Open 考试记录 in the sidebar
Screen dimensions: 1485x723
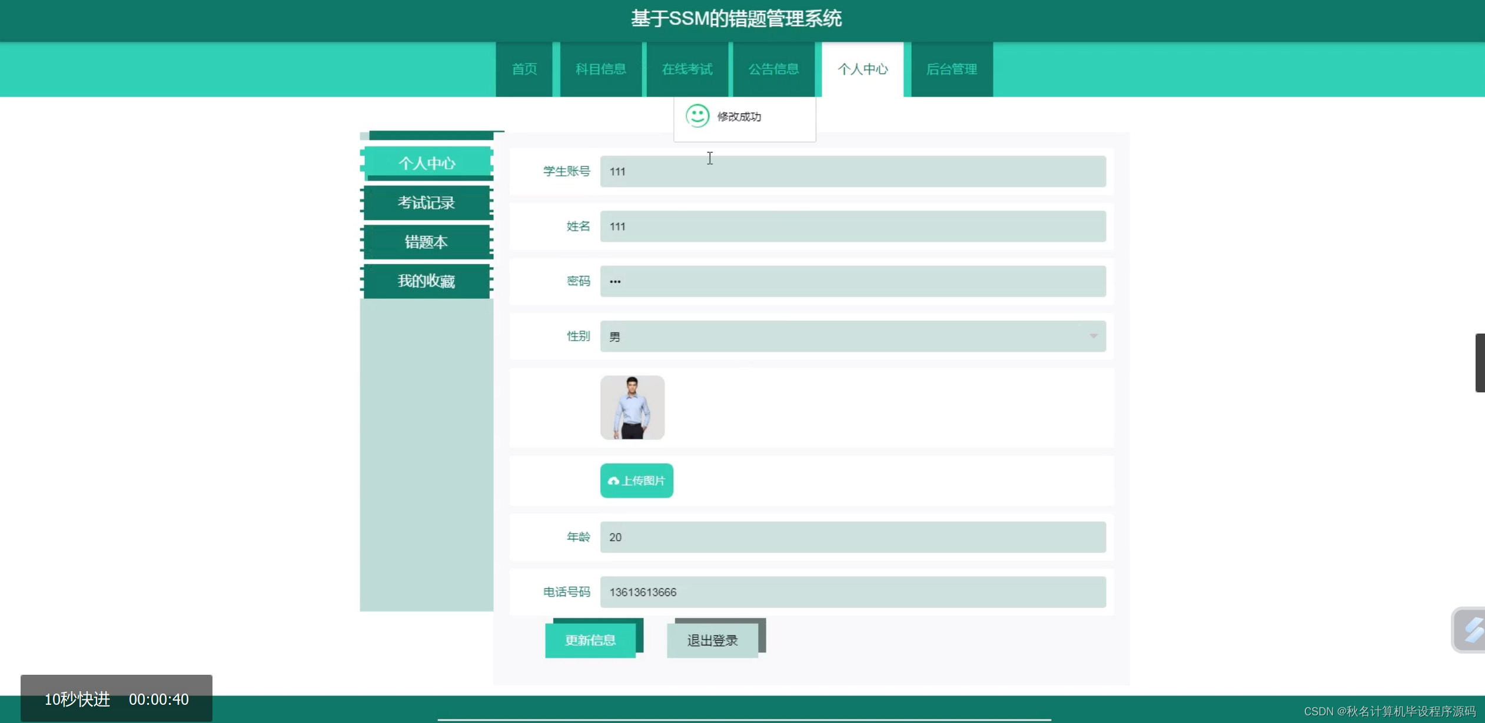(426, 203)
